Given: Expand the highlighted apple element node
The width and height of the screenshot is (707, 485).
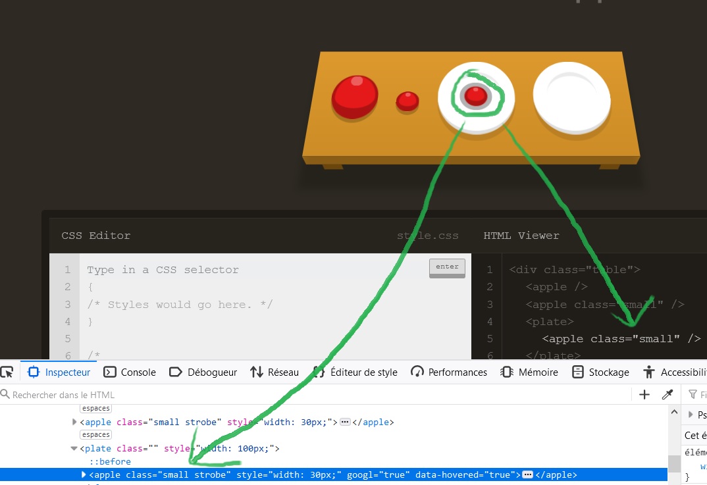Looking at the screenshot, I should pyautogui.click(x=84, y=474).
